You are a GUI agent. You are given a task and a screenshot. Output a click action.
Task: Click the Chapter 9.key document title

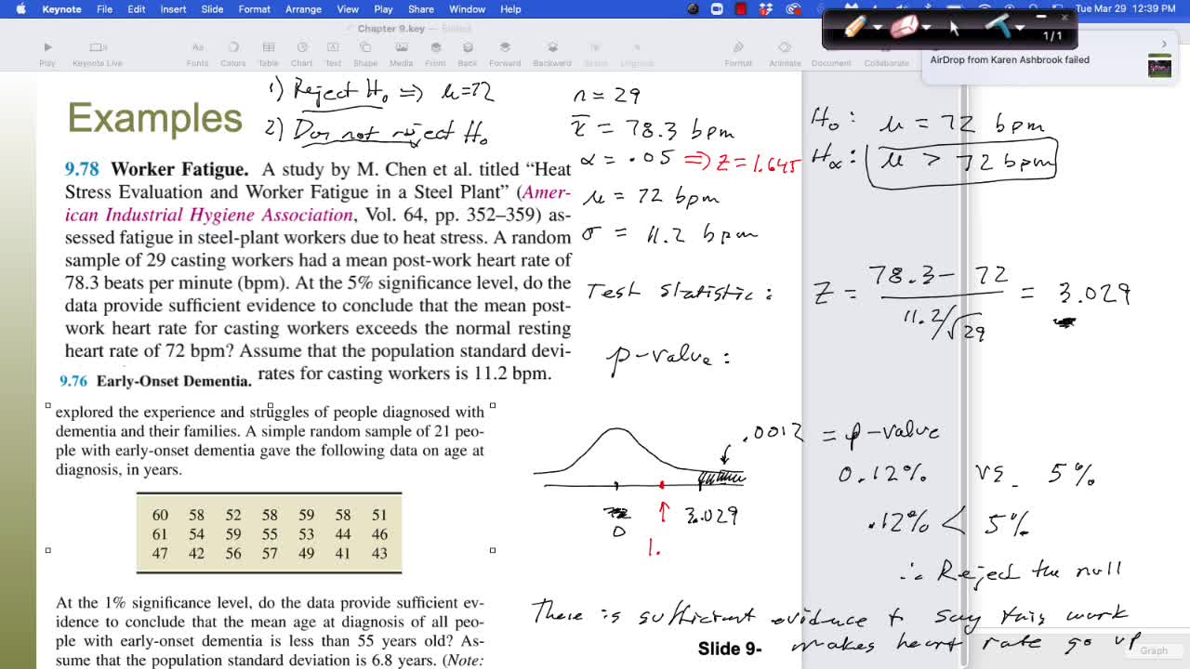coord(390,29)
